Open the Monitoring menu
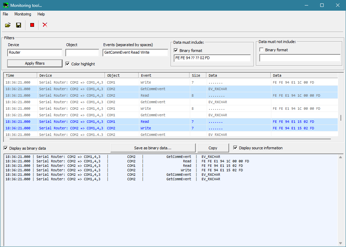Image resolution: width=346 pixels, height=247 pixels. point(23,14)
